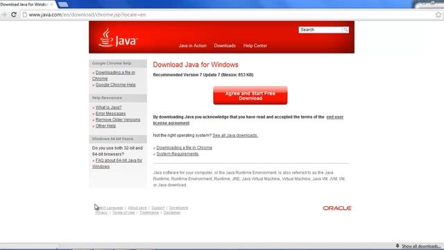Open the Trademarks footer link
Viewport: 444px width, 250px height.
[x=149, y=212]
